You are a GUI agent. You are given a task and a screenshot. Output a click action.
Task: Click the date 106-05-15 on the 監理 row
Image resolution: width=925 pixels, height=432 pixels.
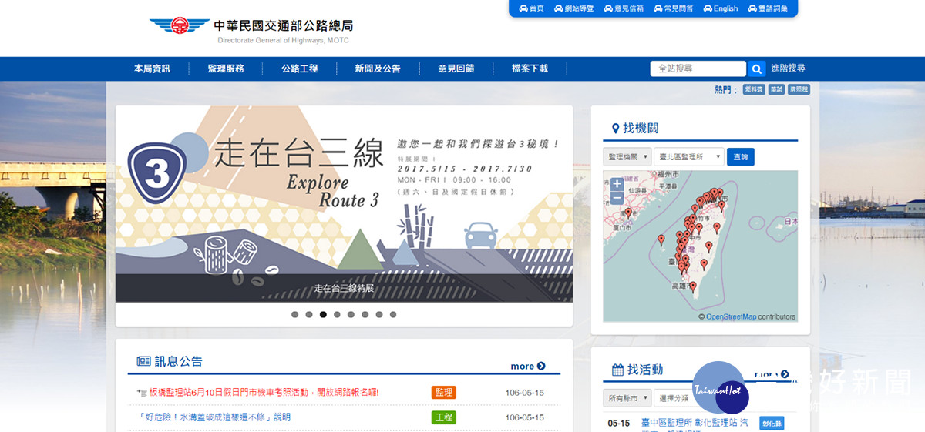pyautogui.click(x=525, y=393)
